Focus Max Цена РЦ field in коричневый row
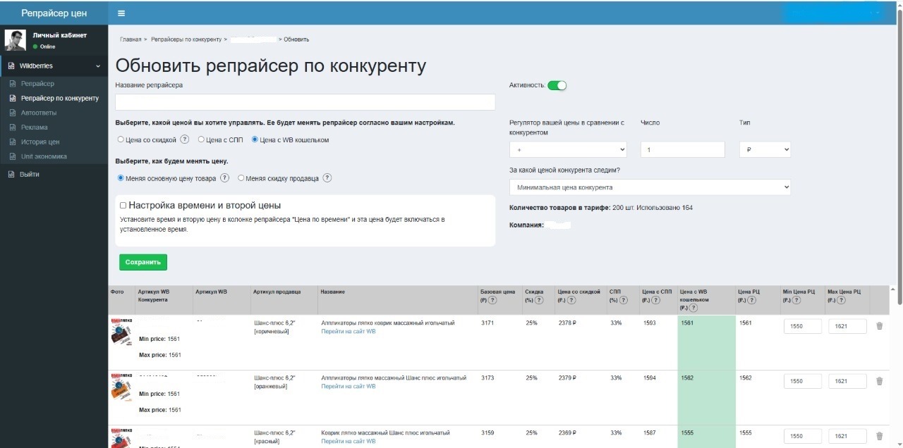 pos(847,326)
